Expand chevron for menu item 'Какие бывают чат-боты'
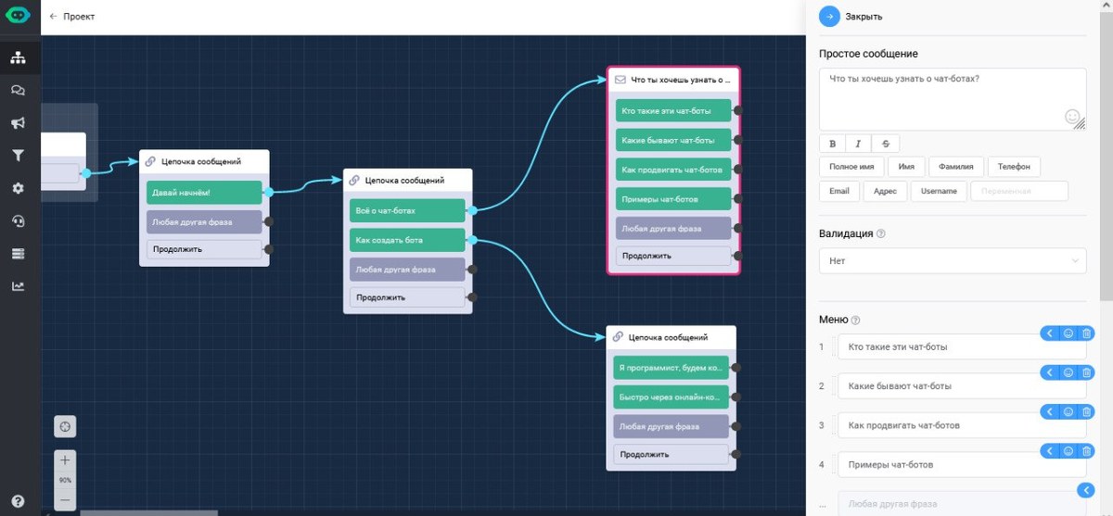1113x516 pixels. click(x=1050, y=372)
